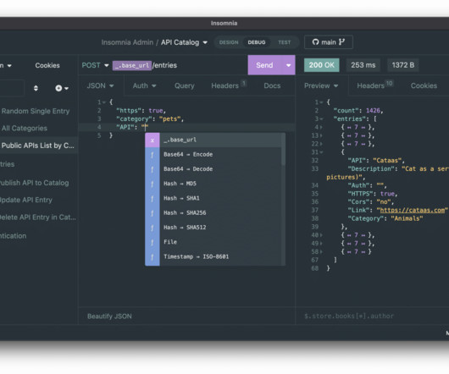
Task: Click the count value 1426
Action: [373, 111]
